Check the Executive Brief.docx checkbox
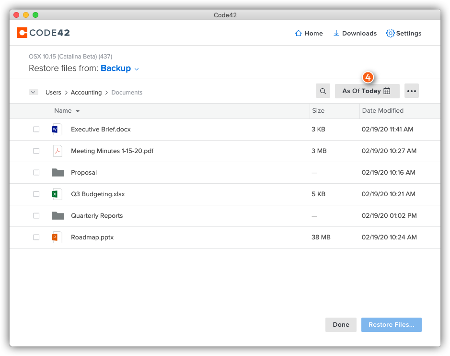The width and height of the screenshot is (450, 356). click(x=36, y=130)
